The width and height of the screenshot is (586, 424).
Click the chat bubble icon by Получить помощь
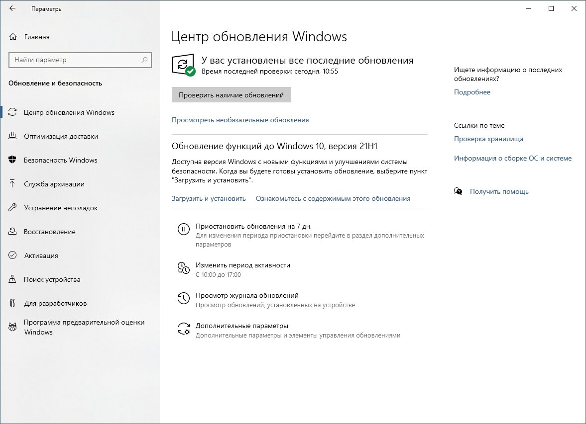click(458, 191)
